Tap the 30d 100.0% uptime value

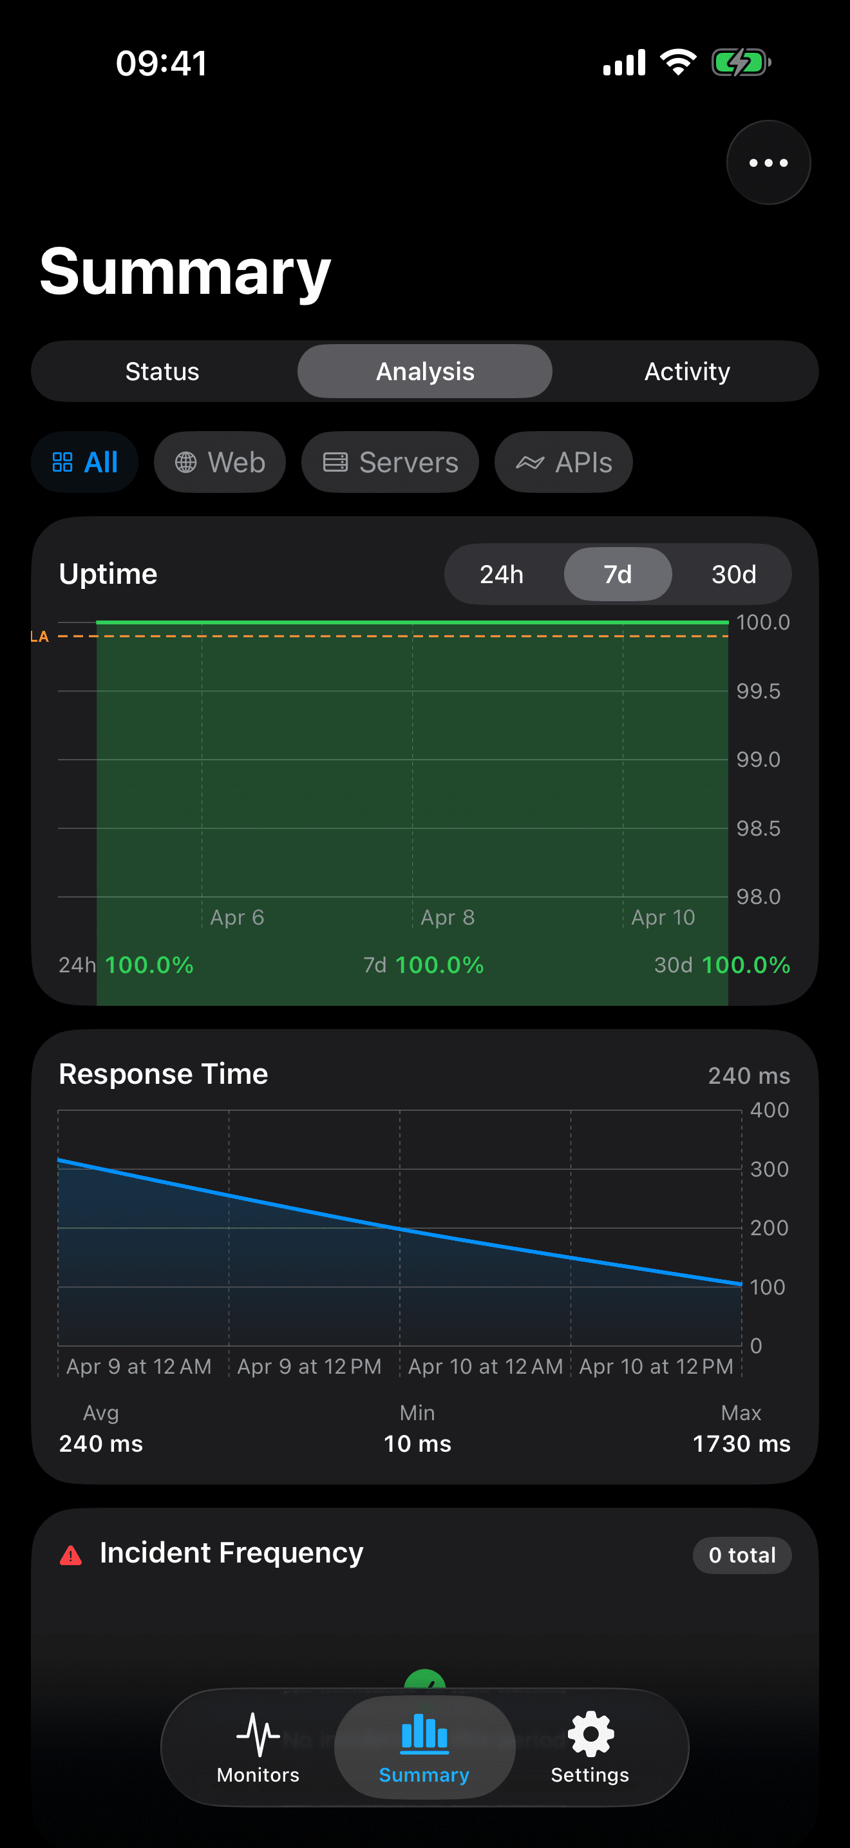coord(722,965)
